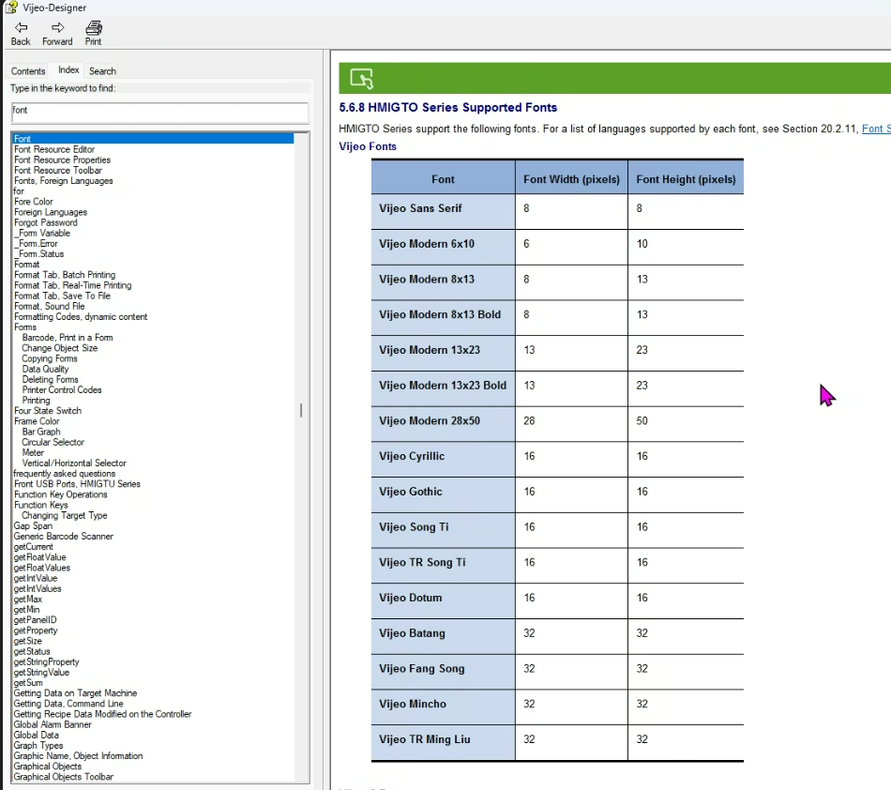The width and height of the screenshot is (891, 790).
Task: Select 'Forgot Password' index entry
Action: coord(45,222)
